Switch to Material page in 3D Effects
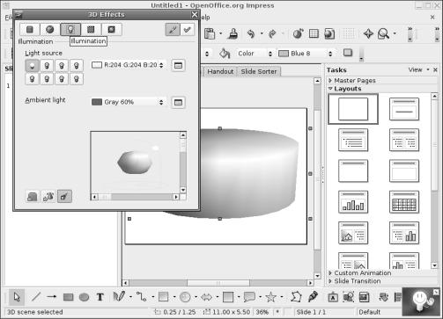Image resolution: width=443 pixels, height=319 pixels. point(111,29)
